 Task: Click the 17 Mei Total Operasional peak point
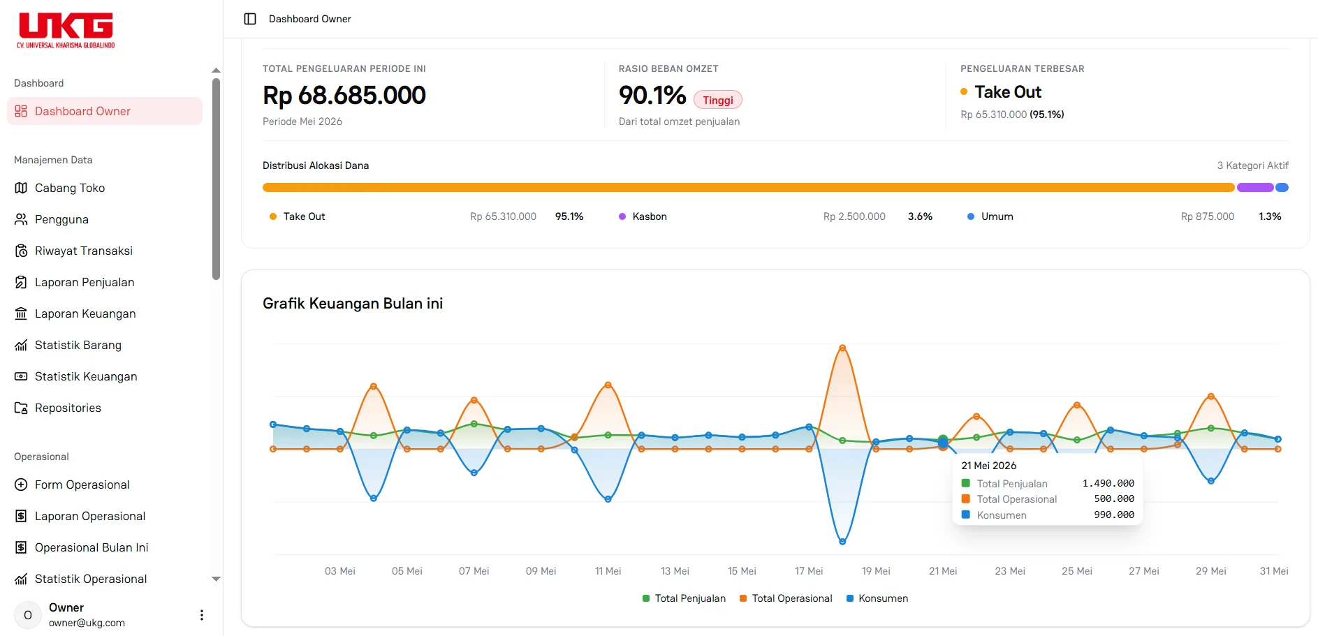point(842,348)
